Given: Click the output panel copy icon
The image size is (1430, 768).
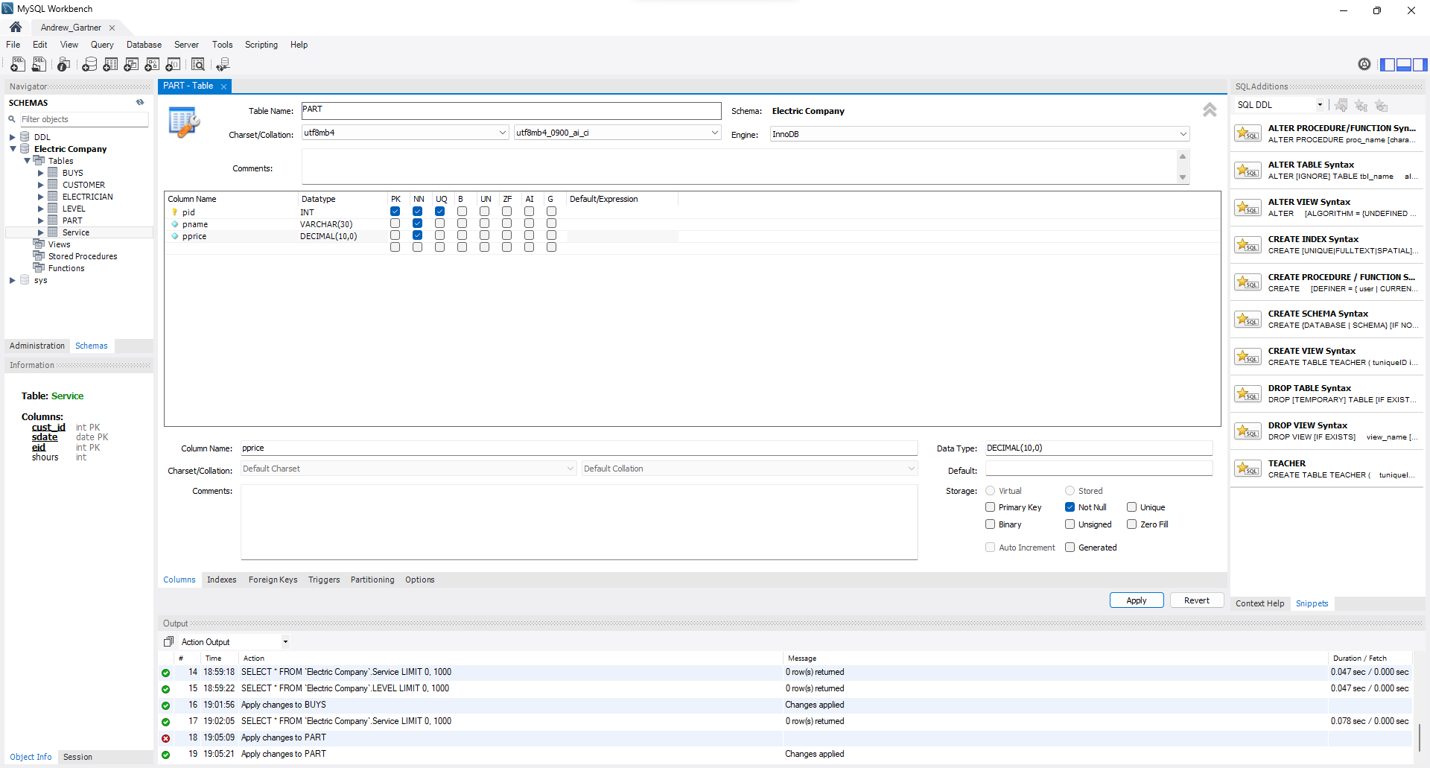Looking at the screenshot, I should click(x=168, y=641).
